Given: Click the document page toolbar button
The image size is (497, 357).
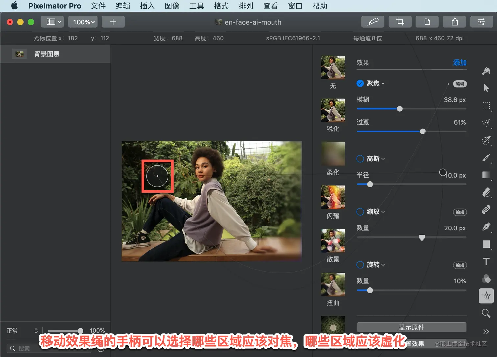Looking at the screenshot, I should (x=427, y=22).
